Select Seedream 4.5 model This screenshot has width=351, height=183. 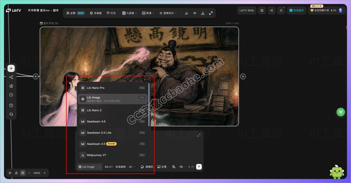(x=113, y=144)
